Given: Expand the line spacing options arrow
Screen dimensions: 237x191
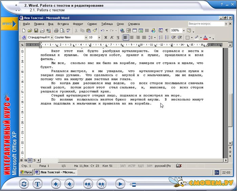Looking at the screenshot, I should tap(155, 38).
